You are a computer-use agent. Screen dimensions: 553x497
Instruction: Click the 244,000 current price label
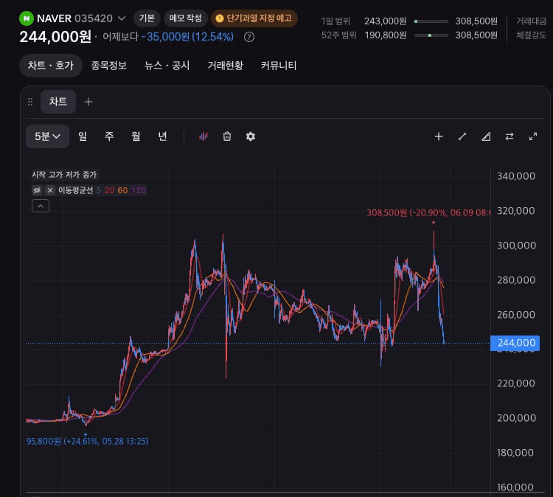click(x=515, y=343)
